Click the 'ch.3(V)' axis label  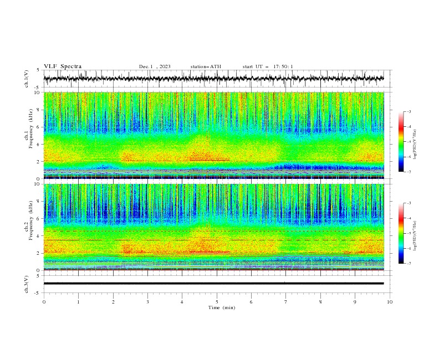tap(27, 284)
